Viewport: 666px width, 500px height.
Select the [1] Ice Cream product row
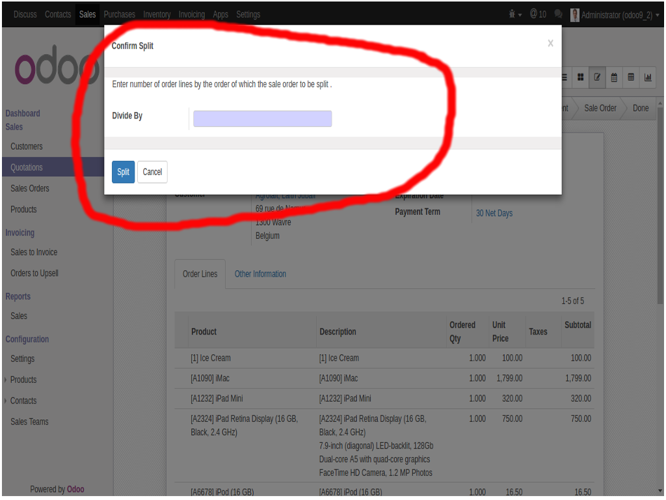384,358
